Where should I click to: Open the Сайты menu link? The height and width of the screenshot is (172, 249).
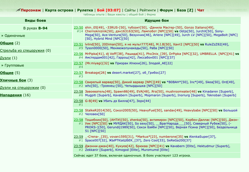130,10
